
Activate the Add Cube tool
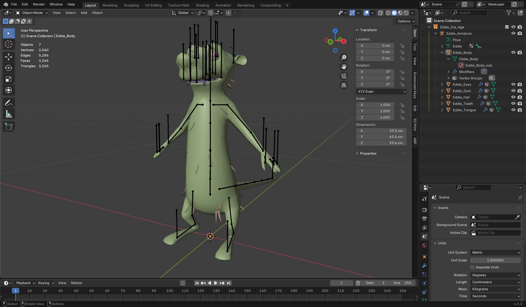[9, 126]
